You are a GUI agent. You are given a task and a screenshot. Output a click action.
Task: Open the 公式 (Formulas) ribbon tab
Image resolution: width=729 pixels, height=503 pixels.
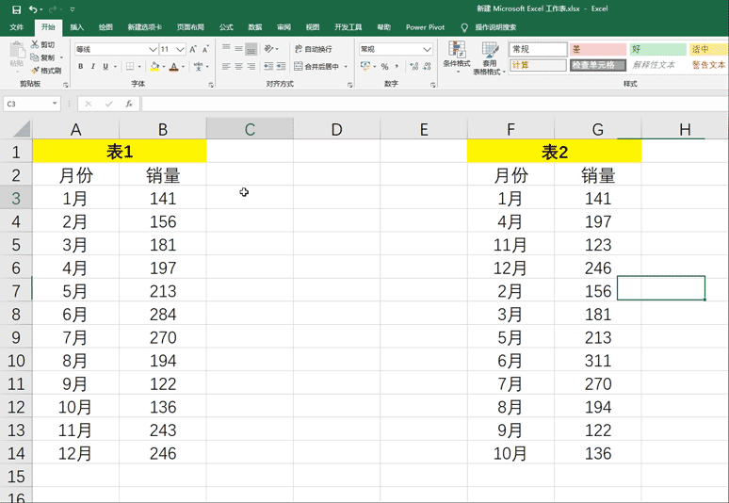point(226,27)
